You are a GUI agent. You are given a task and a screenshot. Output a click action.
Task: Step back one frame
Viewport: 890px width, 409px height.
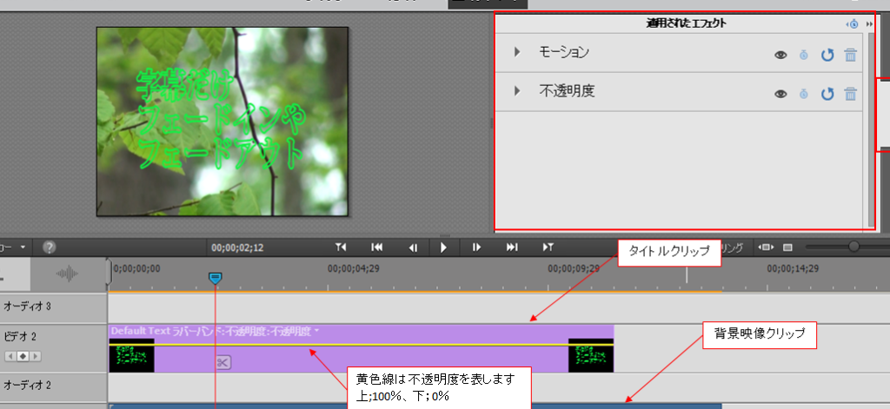(414, 247)
